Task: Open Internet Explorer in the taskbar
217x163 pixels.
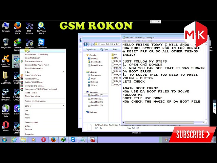Action: tap(14, 140)
